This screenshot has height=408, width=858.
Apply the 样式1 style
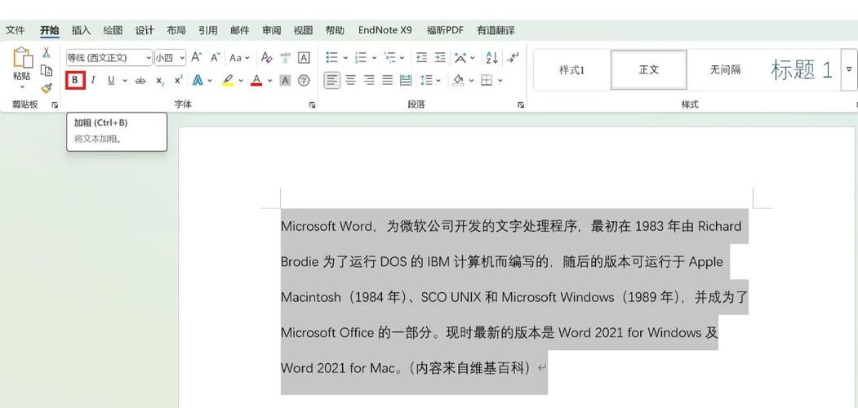coord(571,69)
